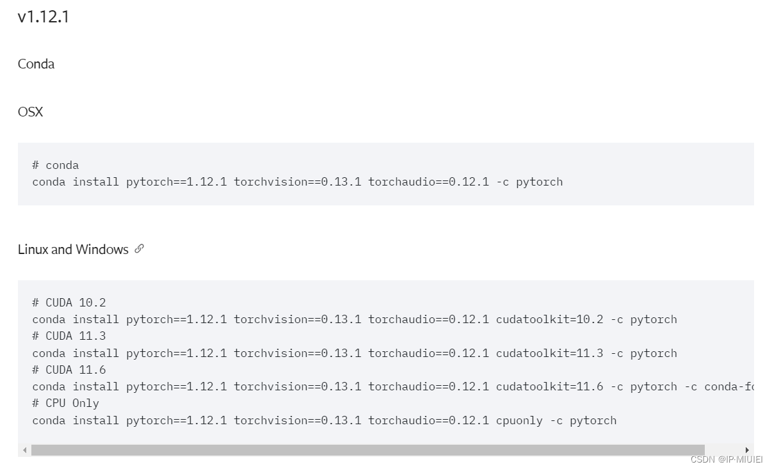
Task: Click the anchor link icon beside Linux and Windows
Action: [140, 249]
